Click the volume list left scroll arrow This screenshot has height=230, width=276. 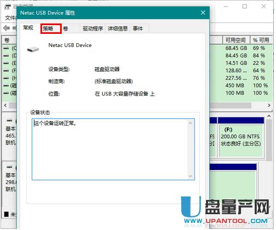5,105
